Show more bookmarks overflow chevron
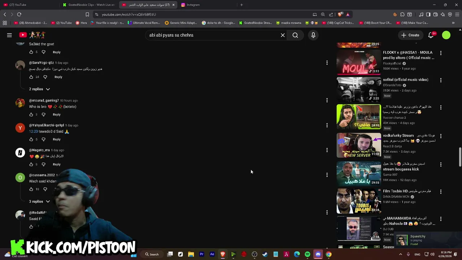The height and width of the screenshot is (260, 462). coord(453,23)
